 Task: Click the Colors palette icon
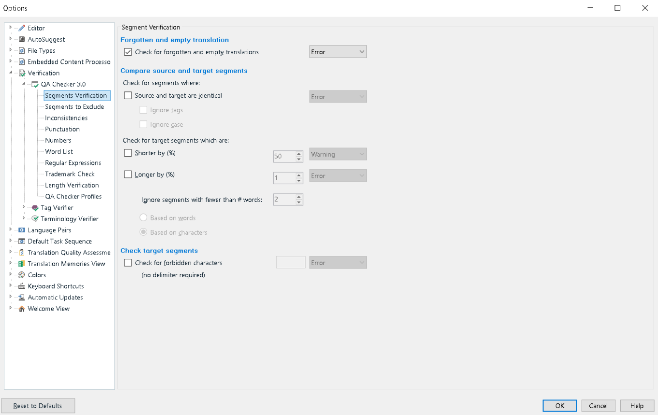[x=22, y=275]
